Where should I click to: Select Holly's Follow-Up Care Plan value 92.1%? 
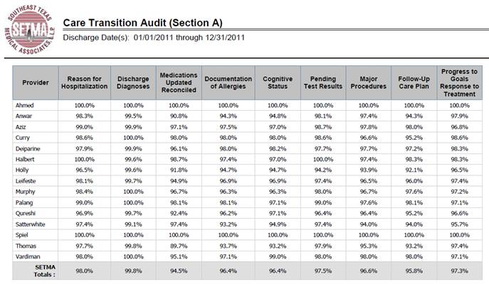(414, 170)
